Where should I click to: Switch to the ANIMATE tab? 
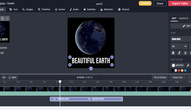[184, 18]
